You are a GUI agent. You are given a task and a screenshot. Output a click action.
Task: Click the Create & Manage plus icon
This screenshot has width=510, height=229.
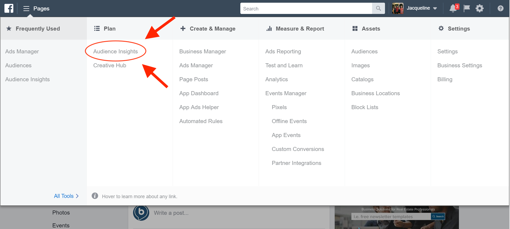[183, 28]
